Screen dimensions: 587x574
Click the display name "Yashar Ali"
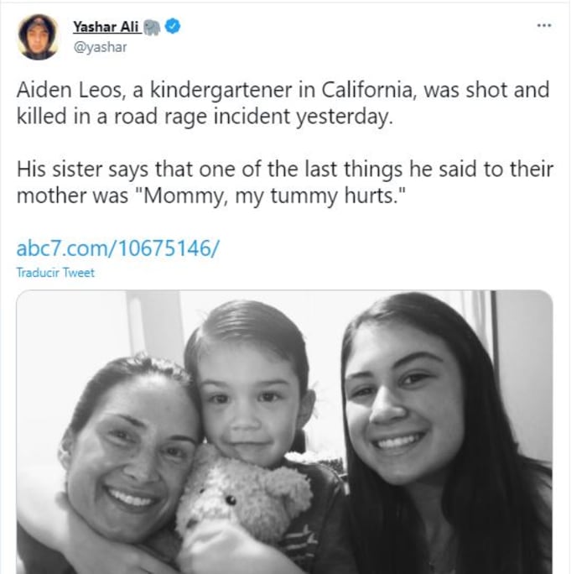[x=105, y=28]
